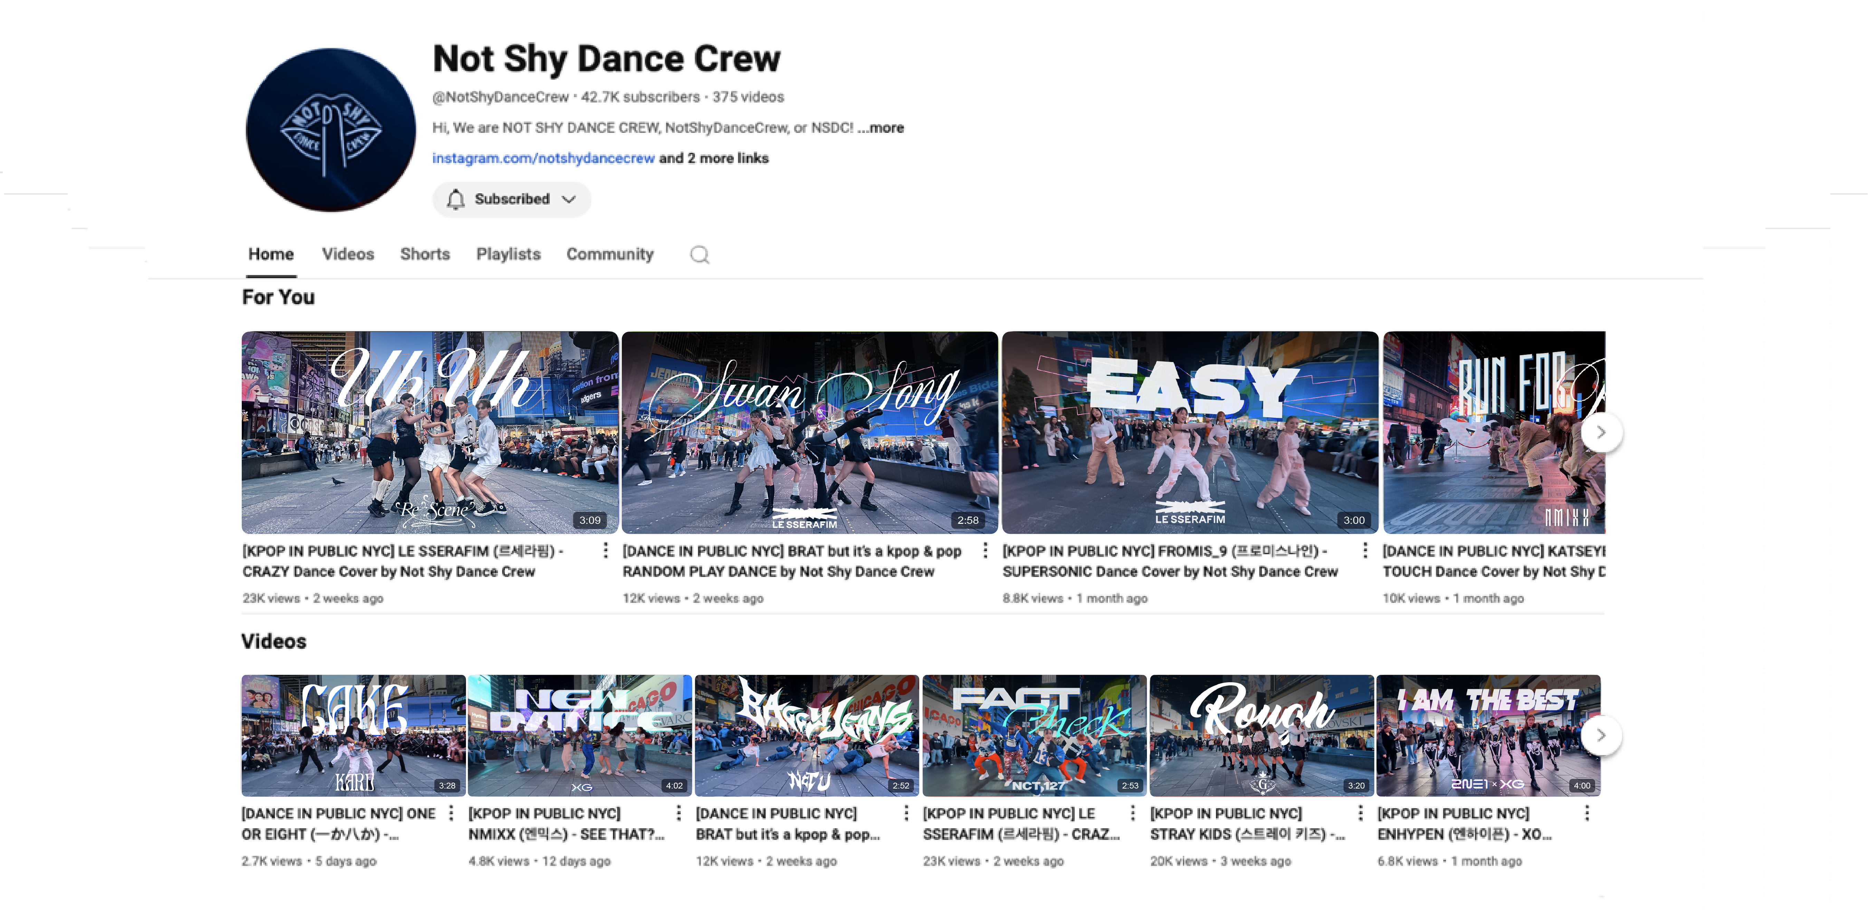Open the instagram.com/notshydancecrew link
1868x910 pixels.
click(x=543, y=158)
